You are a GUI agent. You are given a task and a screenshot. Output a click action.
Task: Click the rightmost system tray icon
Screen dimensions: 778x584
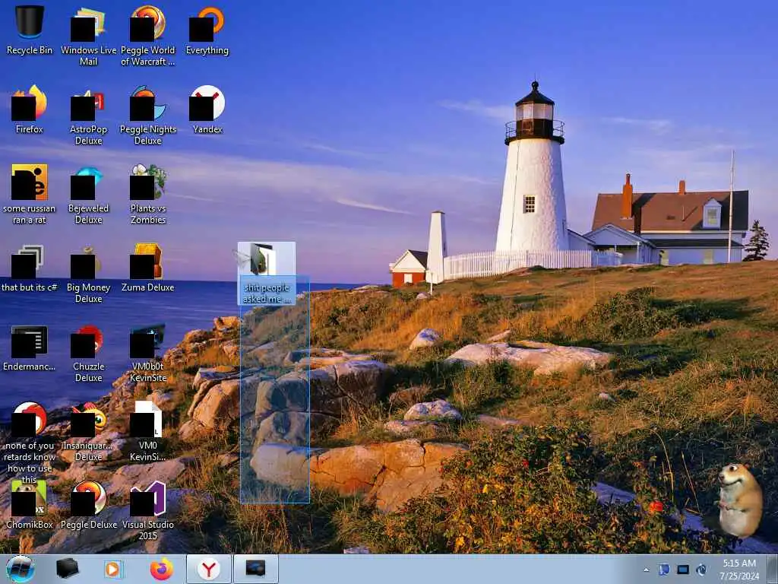[701, 570]
